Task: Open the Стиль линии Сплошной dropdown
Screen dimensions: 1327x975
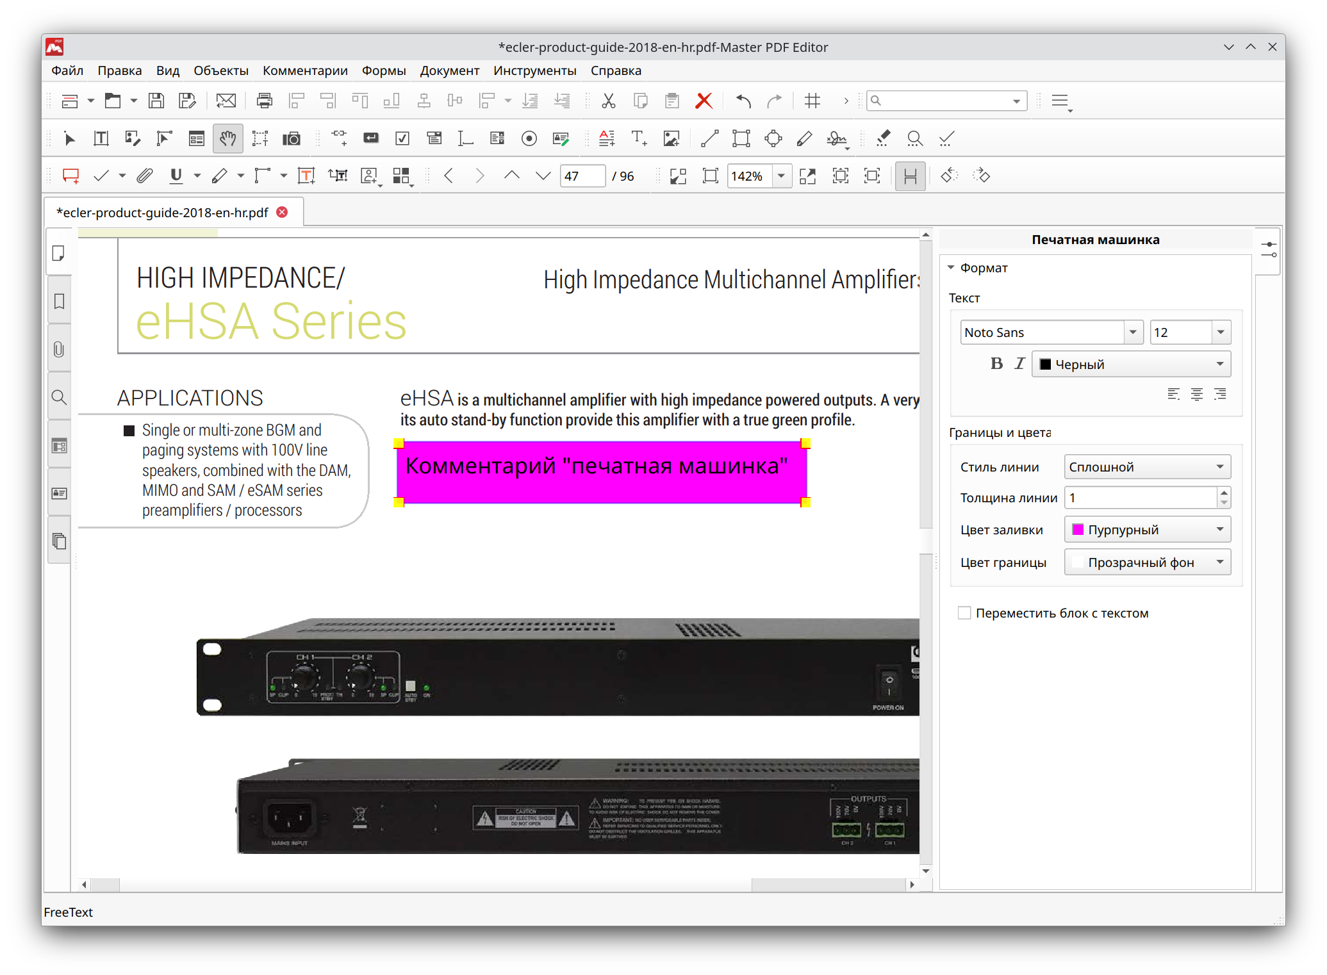Action: click(1147, 467)
